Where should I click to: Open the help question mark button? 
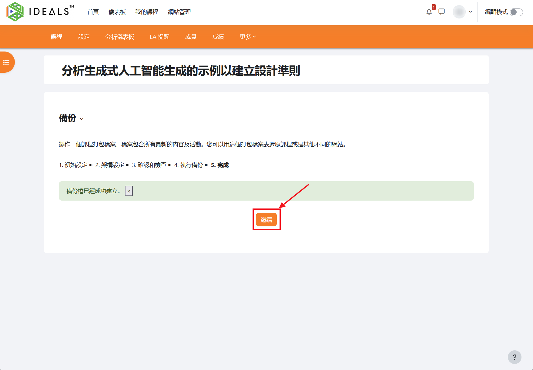(515, 357)
